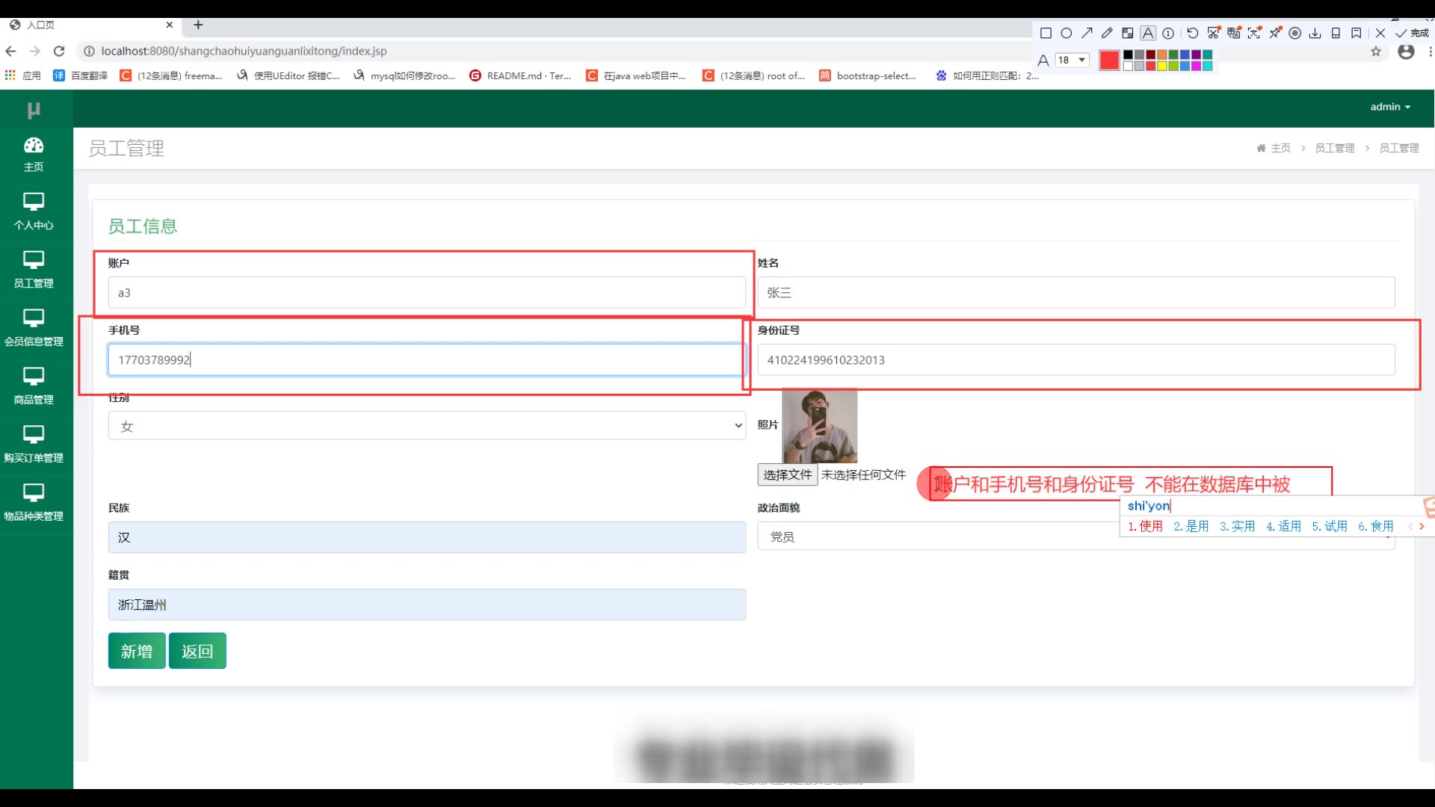Open 商品管理 sidebar icon
The height and width of the screenshot is (807, 1435).
[x=34, y=386]
